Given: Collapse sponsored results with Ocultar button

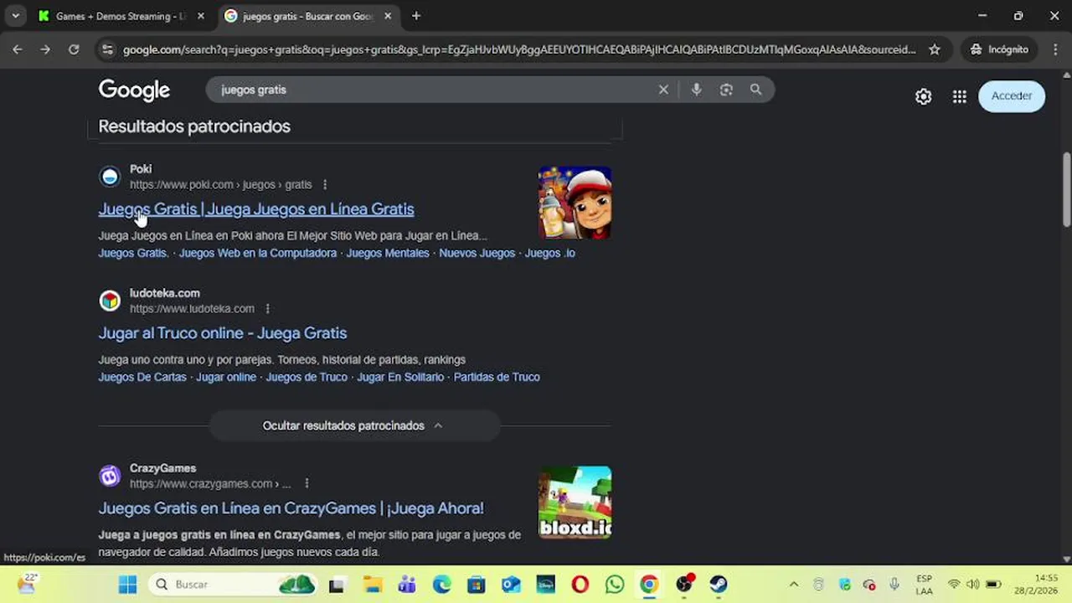Looking at the screenshot, I should (x=354, y=425).
